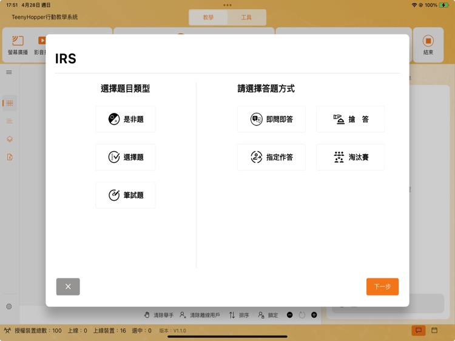Open the chat message icon

[x=419, y=330]
